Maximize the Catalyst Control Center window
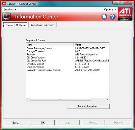Screen dimensions: 135x130 (121, 3)
